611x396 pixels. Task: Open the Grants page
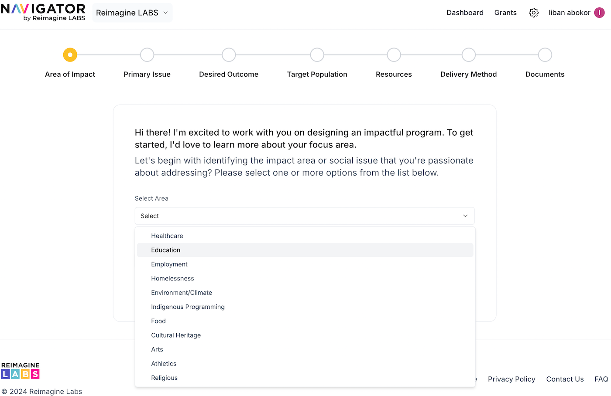coord(505,13)
